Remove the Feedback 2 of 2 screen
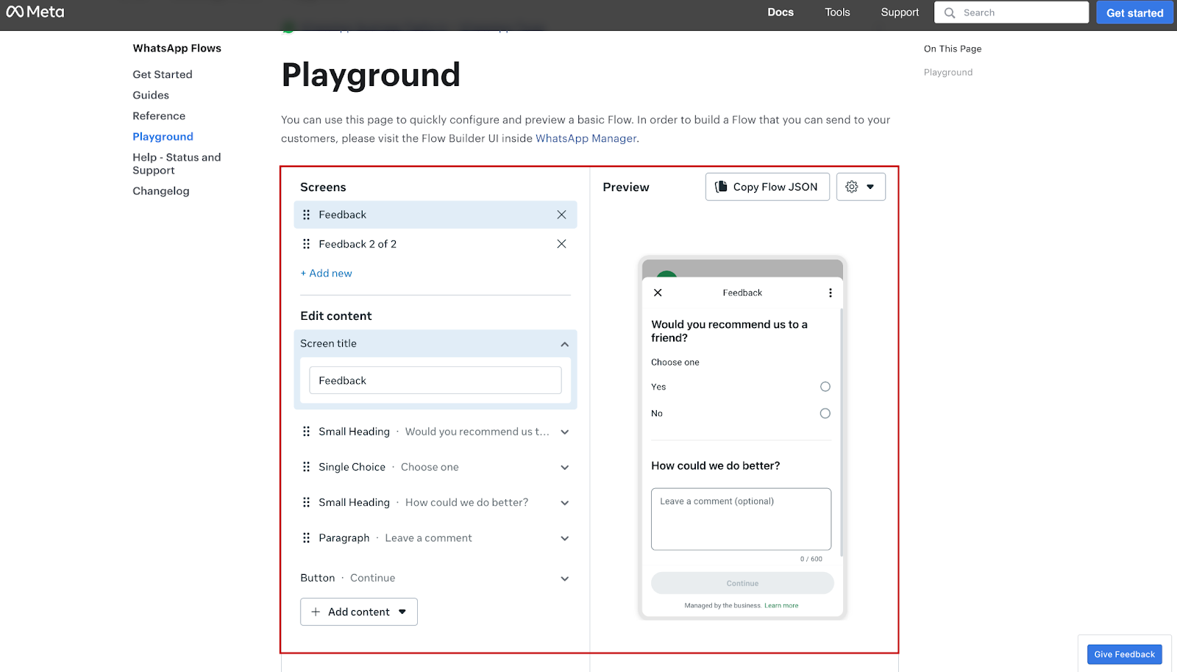 (x=561, y=244)
